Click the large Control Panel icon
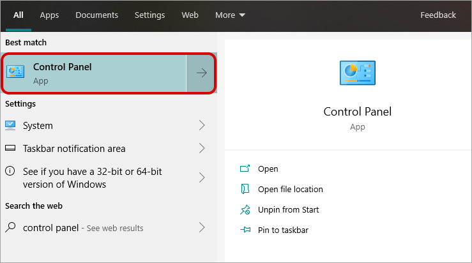Screen dimensions: 472x263 click(x=358, y=73)
